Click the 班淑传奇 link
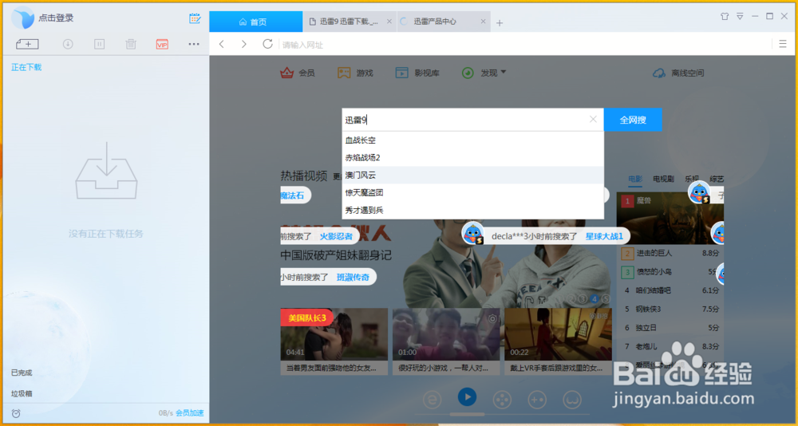Viewport: 798px width, 426px height. [353, 278]
